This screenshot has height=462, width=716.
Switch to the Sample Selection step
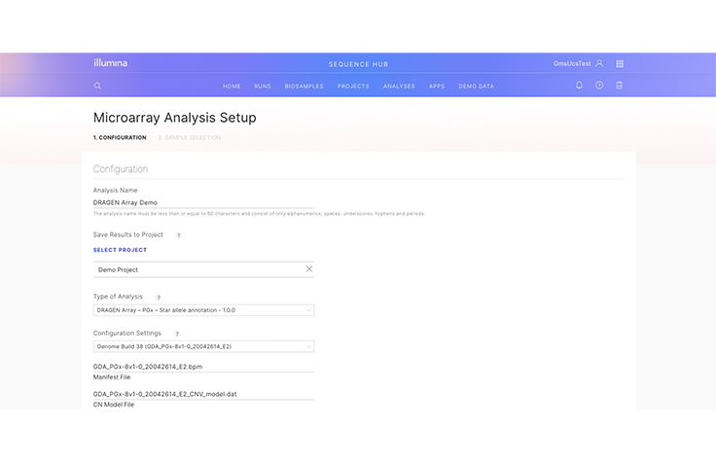190,138
